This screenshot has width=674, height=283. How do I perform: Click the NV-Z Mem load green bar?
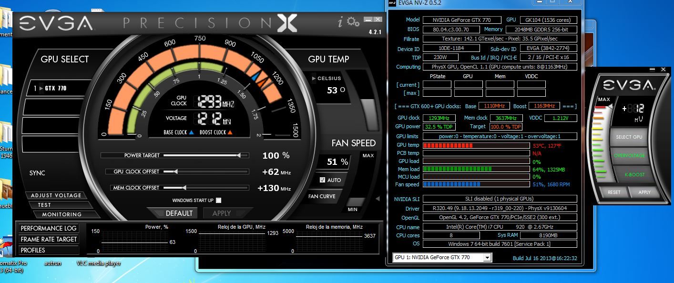tap(476, 169)
